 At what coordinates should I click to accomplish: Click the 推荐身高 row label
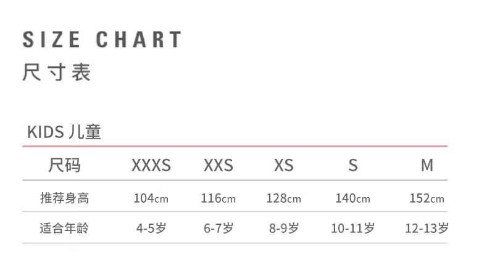[x=65, y=198]
